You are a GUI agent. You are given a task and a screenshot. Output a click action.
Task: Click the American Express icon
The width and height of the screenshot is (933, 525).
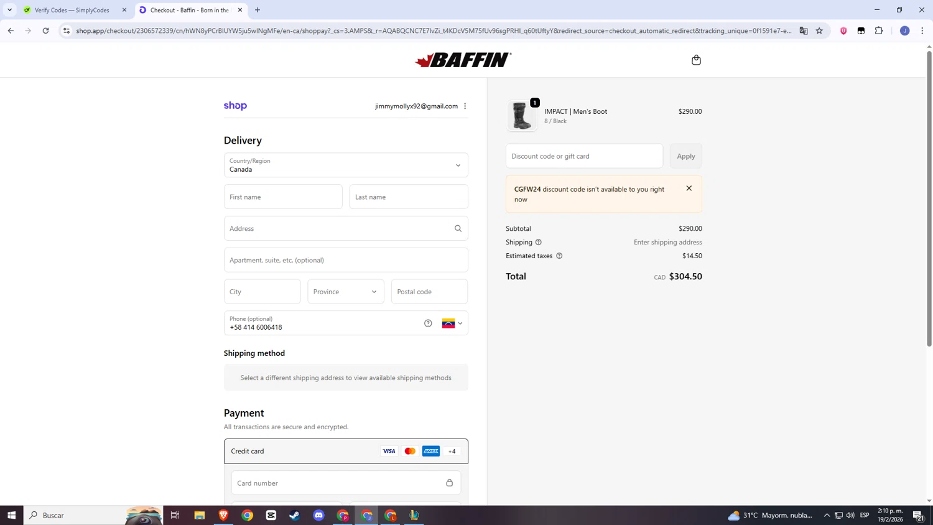point(431,451)
